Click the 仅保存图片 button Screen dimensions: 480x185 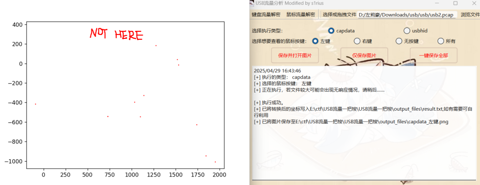pos(364,55)
